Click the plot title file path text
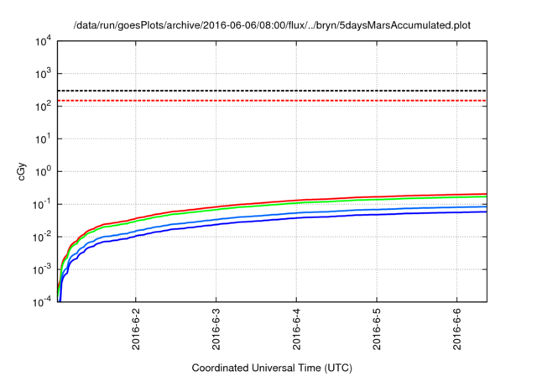This screenshot has width=537, height=376. 272,25
